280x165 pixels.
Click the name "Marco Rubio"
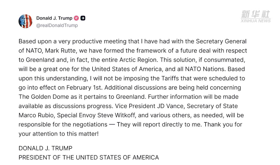36,115
